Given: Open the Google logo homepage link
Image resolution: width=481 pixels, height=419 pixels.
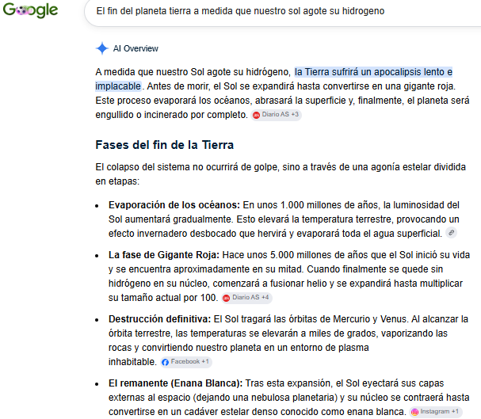Looking at the screenshot, I should click(x=30, y=10).
